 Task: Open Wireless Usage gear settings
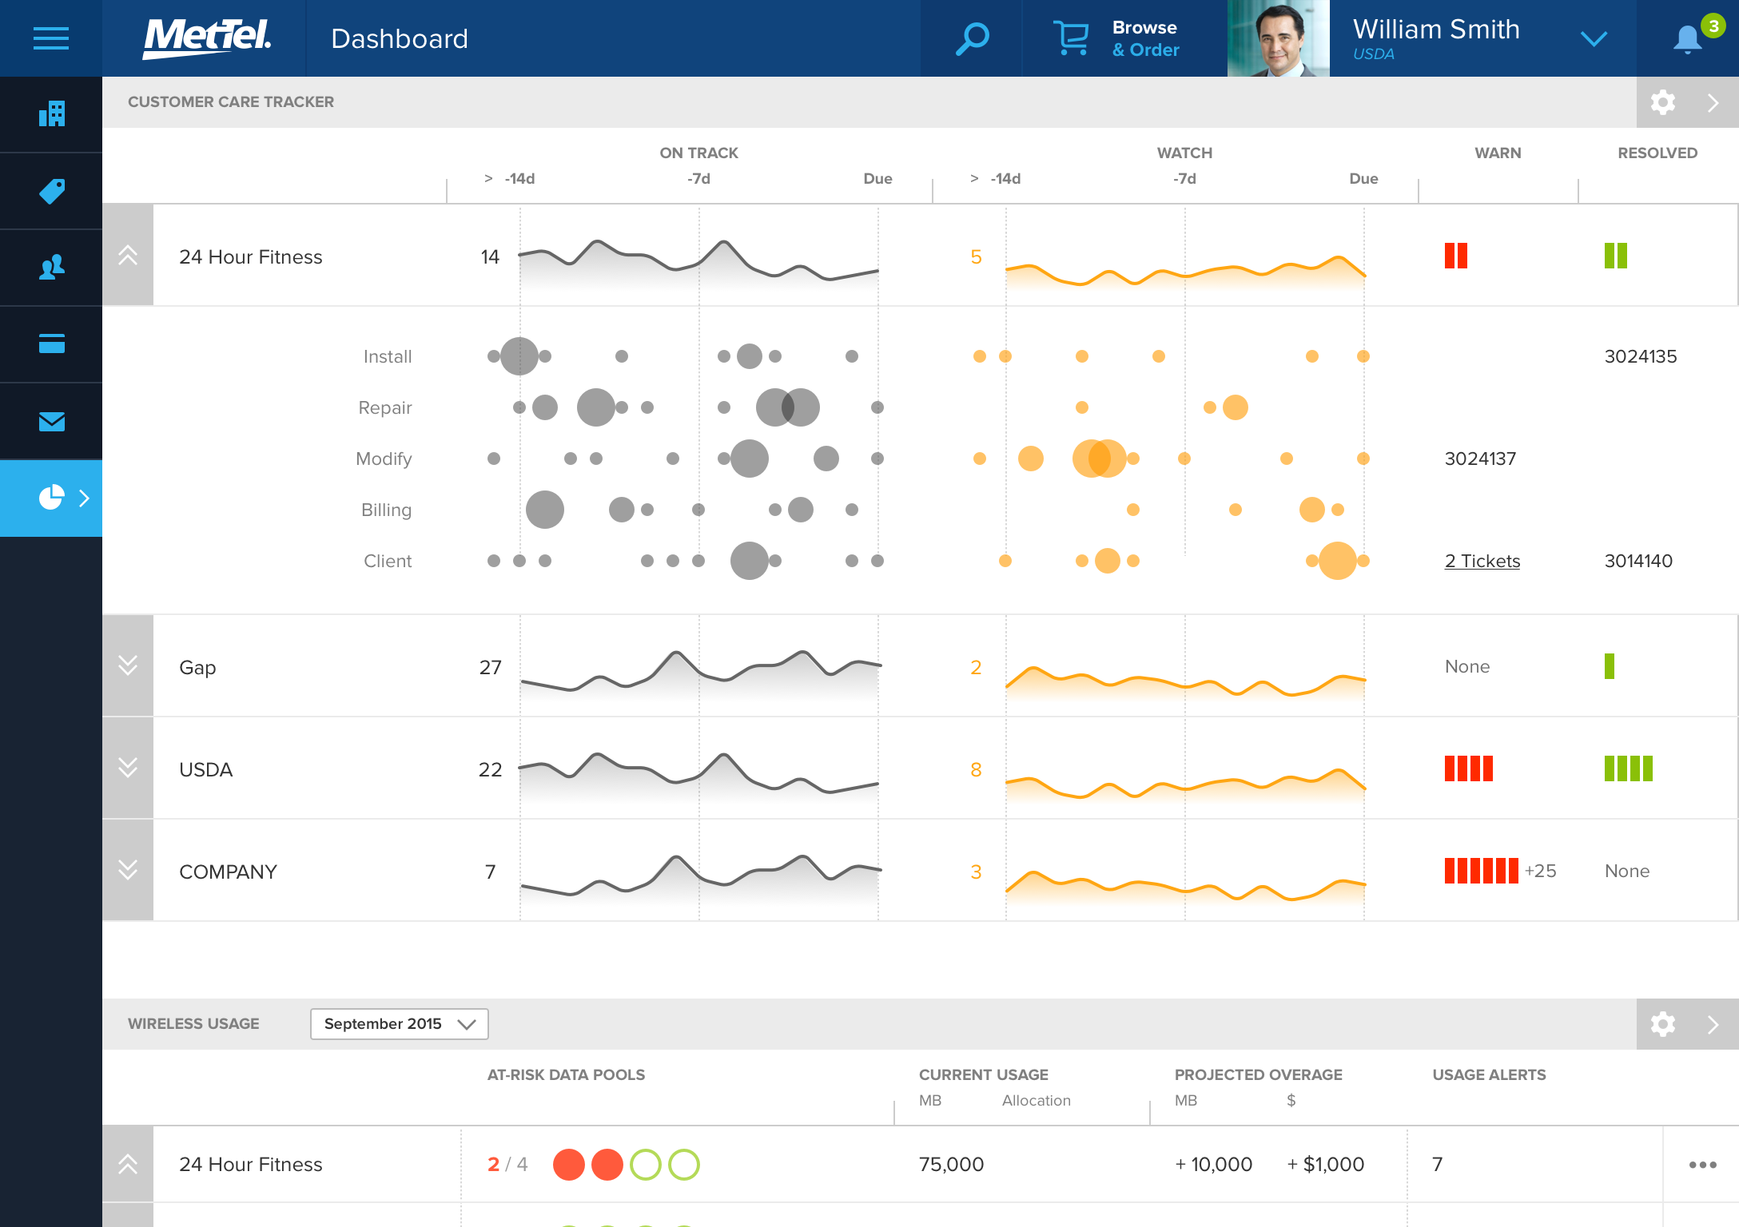(x=1662, y=1024)
